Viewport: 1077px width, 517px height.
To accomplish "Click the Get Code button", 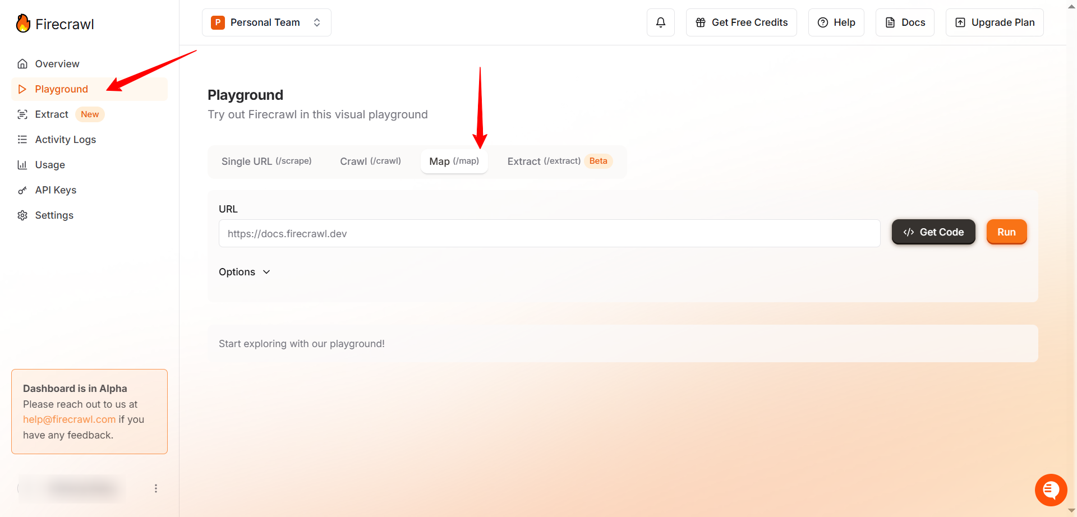I will (x=933, y=232).
